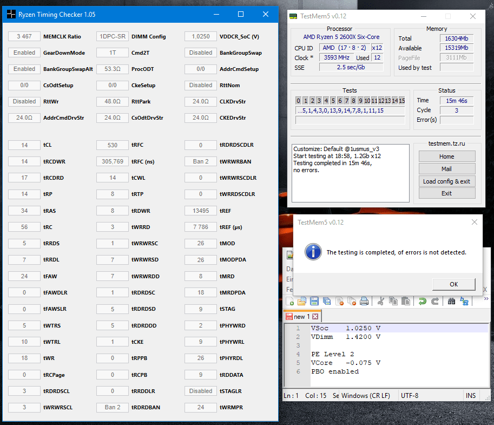The width and height of the screenshot is (494, 425).
Task: Click the Save All stacked floppies icon
Action: pyautogui.click(x=327, y=302)
